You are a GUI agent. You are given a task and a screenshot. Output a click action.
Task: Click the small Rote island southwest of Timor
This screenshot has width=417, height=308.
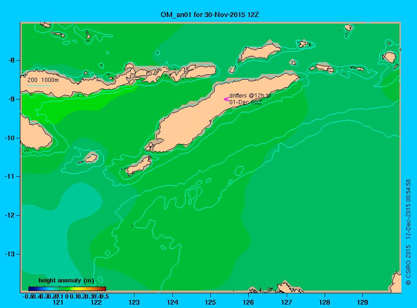(139, 165)
